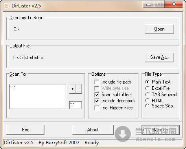The height and width of the screenshot is (149, 186).
Task: Select the *.* entry in Scan For list
Action: click(x=13, y=87)
